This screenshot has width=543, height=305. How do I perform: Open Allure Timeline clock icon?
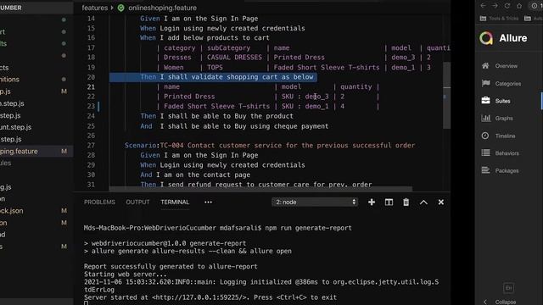click(x=485, y=136)
